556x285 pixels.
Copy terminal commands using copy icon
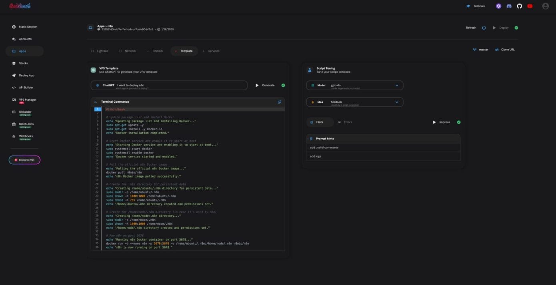(x=279, y=102)
